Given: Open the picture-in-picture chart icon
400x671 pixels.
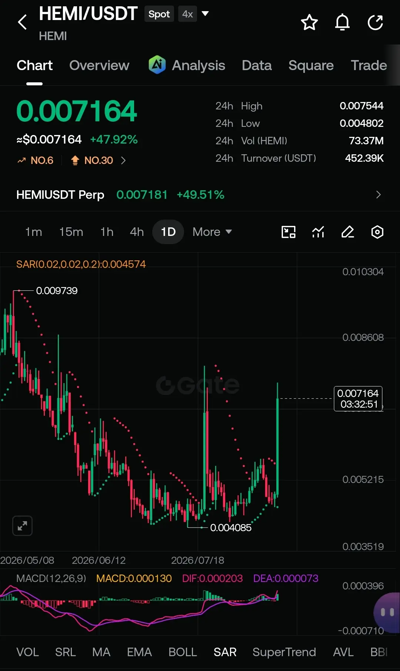Looking at the screenshot, I should pos(289,232).
